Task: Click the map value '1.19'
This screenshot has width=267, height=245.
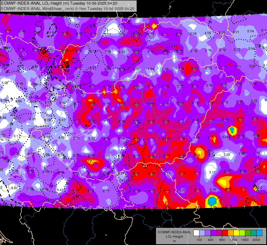Action: pyautogui.click(x=213, y=207)
